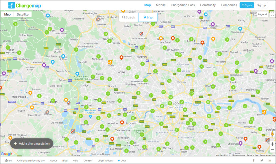Select the Search tab over the map
Screen dimensions: 276x164
pos(129,17)
